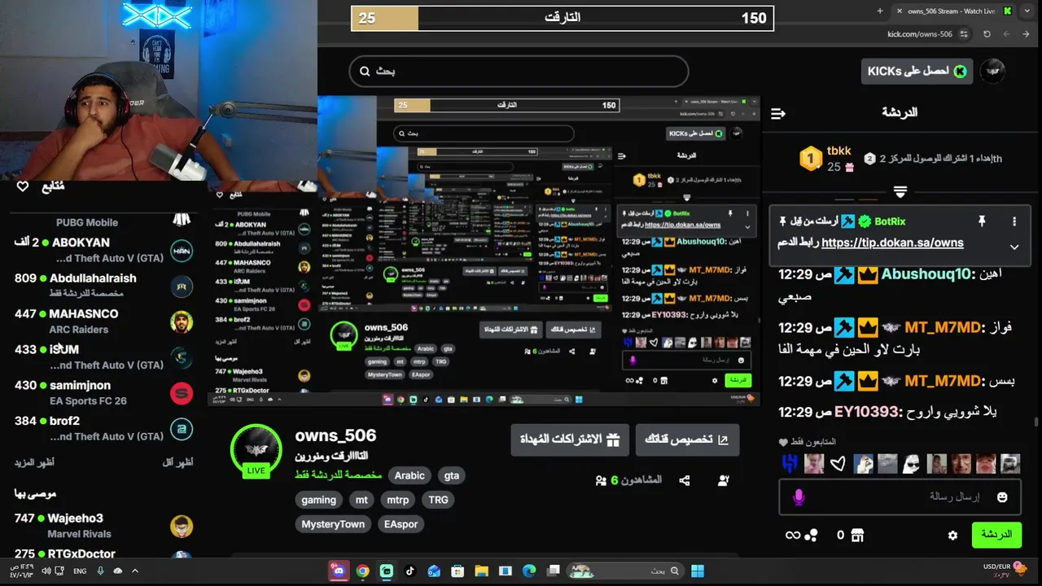Click the Abushouq10 username in chat
1042x586 pixels.
[x=927, y=274]
